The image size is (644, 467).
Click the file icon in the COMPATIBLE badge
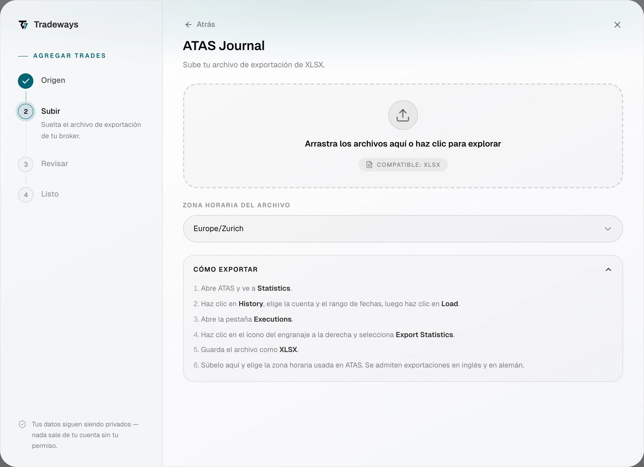tap(369, 164)
